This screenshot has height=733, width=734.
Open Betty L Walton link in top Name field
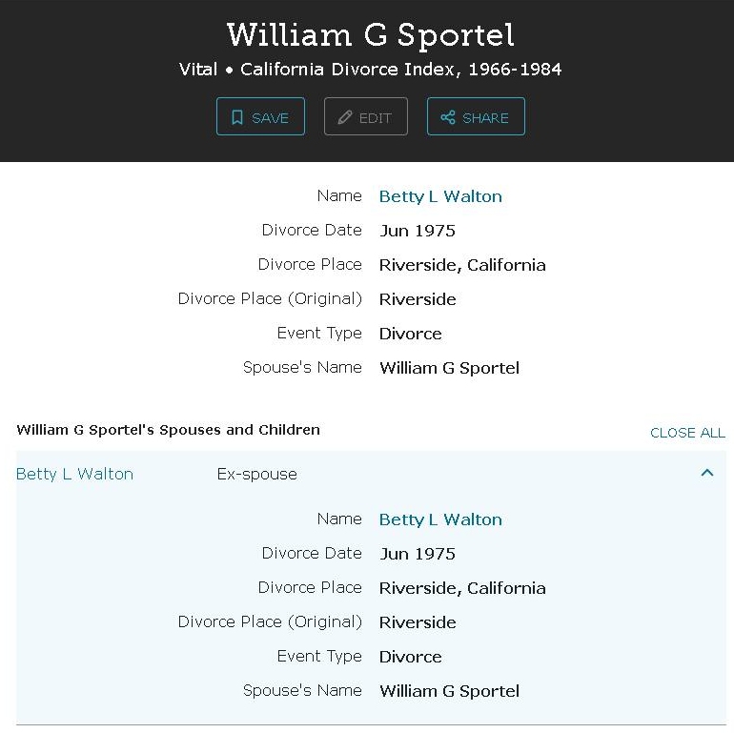440,196
